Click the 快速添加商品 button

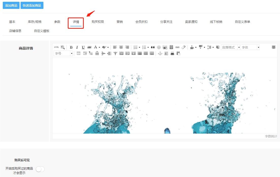[32, 5]
